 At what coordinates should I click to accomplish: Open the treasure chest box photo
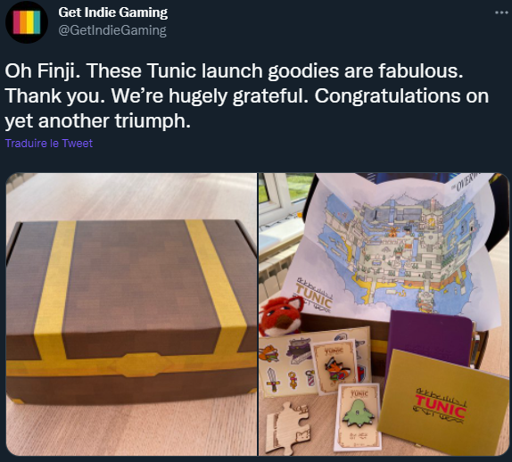point(131,314)
